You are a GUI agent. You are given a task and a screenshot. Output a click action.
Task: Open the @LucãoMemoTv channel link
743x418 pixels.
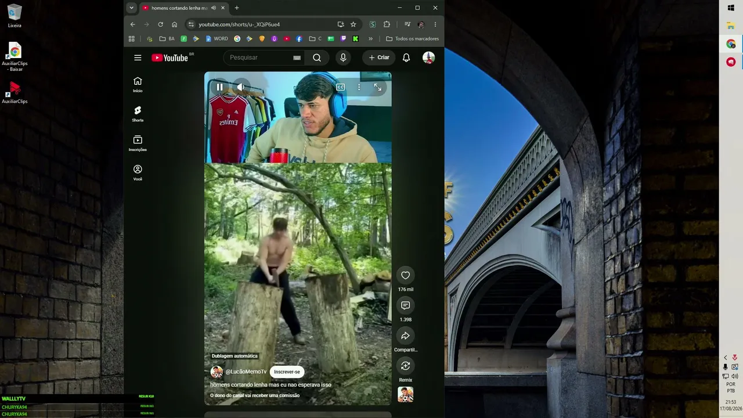246,372
